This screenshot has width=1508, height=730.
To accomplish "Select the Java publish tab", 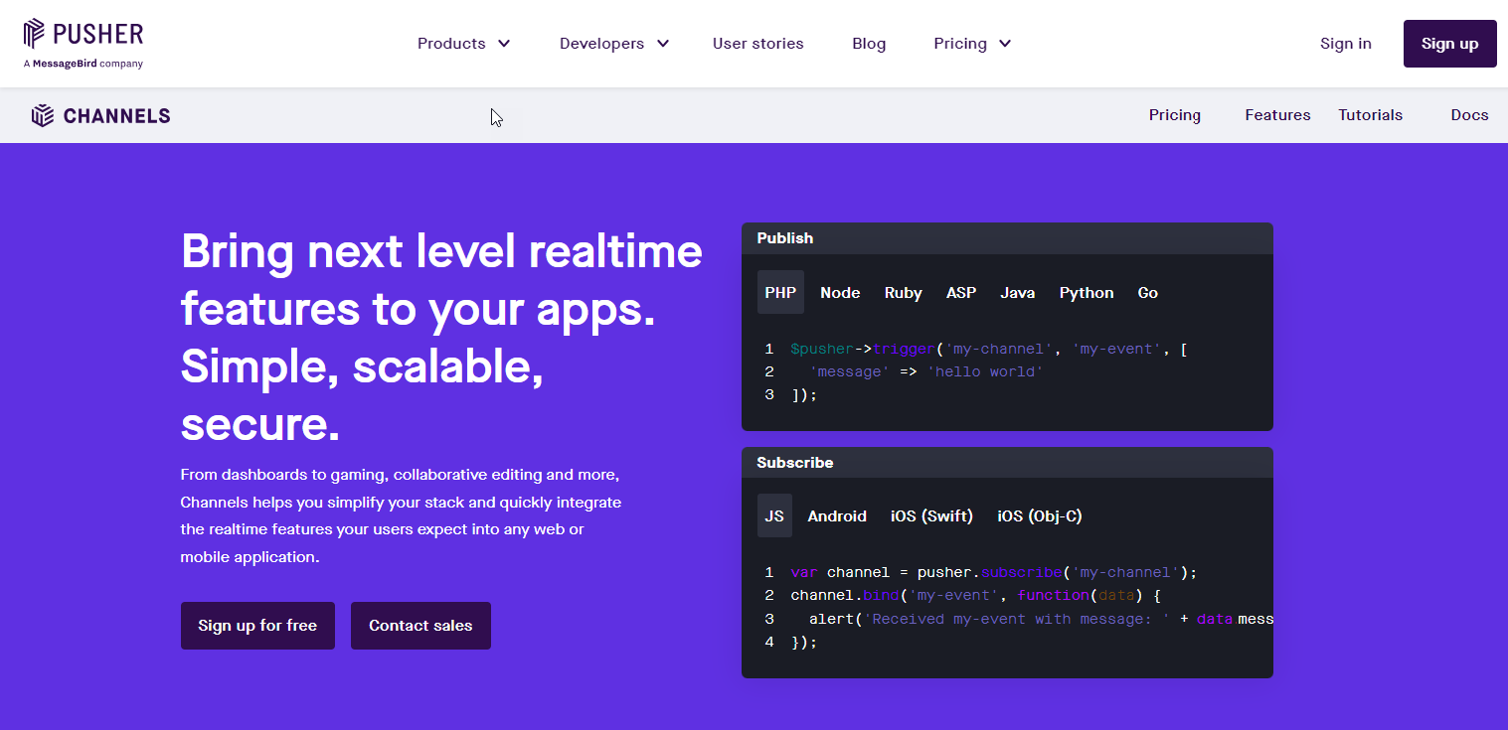I will tap(1018, 293).
